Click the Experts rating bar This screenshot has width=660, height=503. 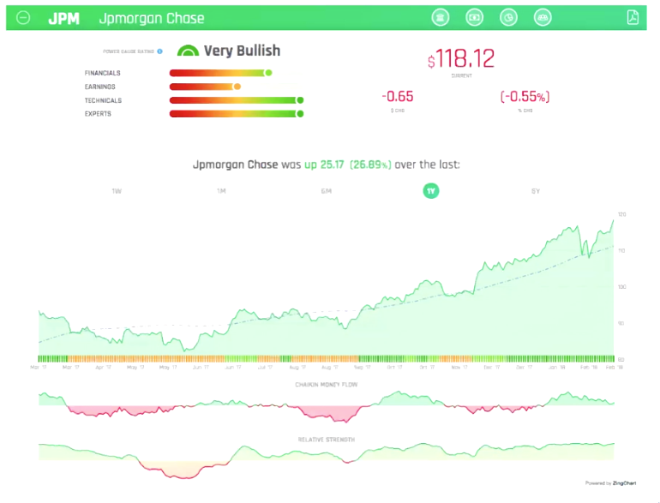tap(237, 114)
